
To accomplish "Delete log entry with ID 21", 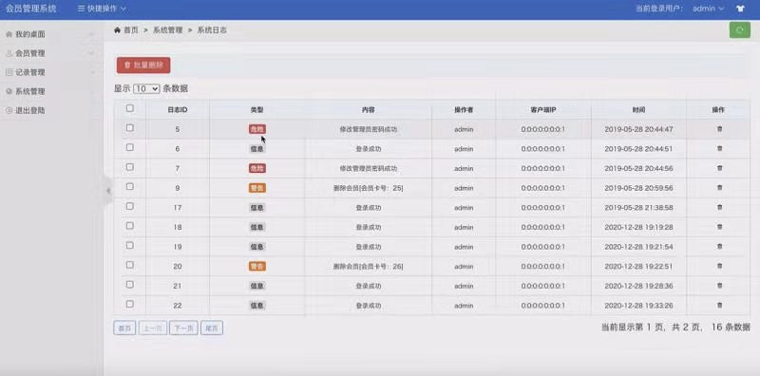I will coord(719,286).
